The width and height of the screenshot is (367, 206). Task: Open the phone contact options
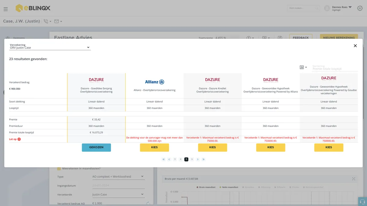click(47, 21)
